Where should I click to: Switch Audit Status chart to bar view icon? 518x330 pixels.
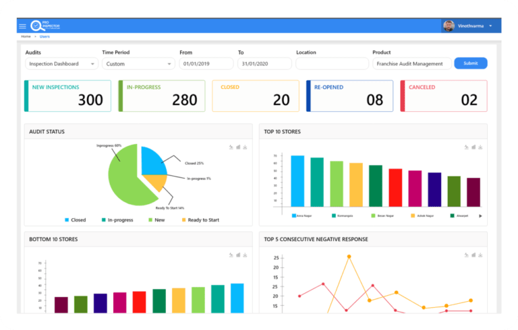238,147
